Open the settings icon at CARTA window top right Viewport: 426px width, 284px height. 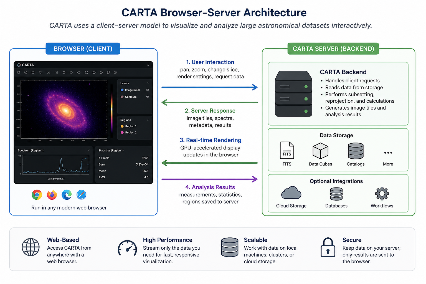point(148,65)
